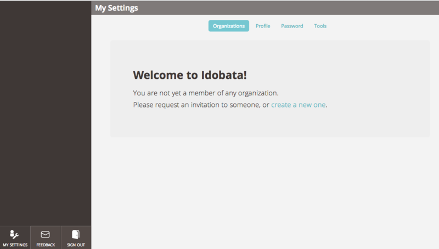
Task: Select the Organizations tab
Action: [229, 26]
